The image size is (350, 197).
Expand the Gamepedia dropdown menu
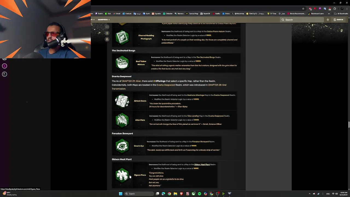point(104,20)
